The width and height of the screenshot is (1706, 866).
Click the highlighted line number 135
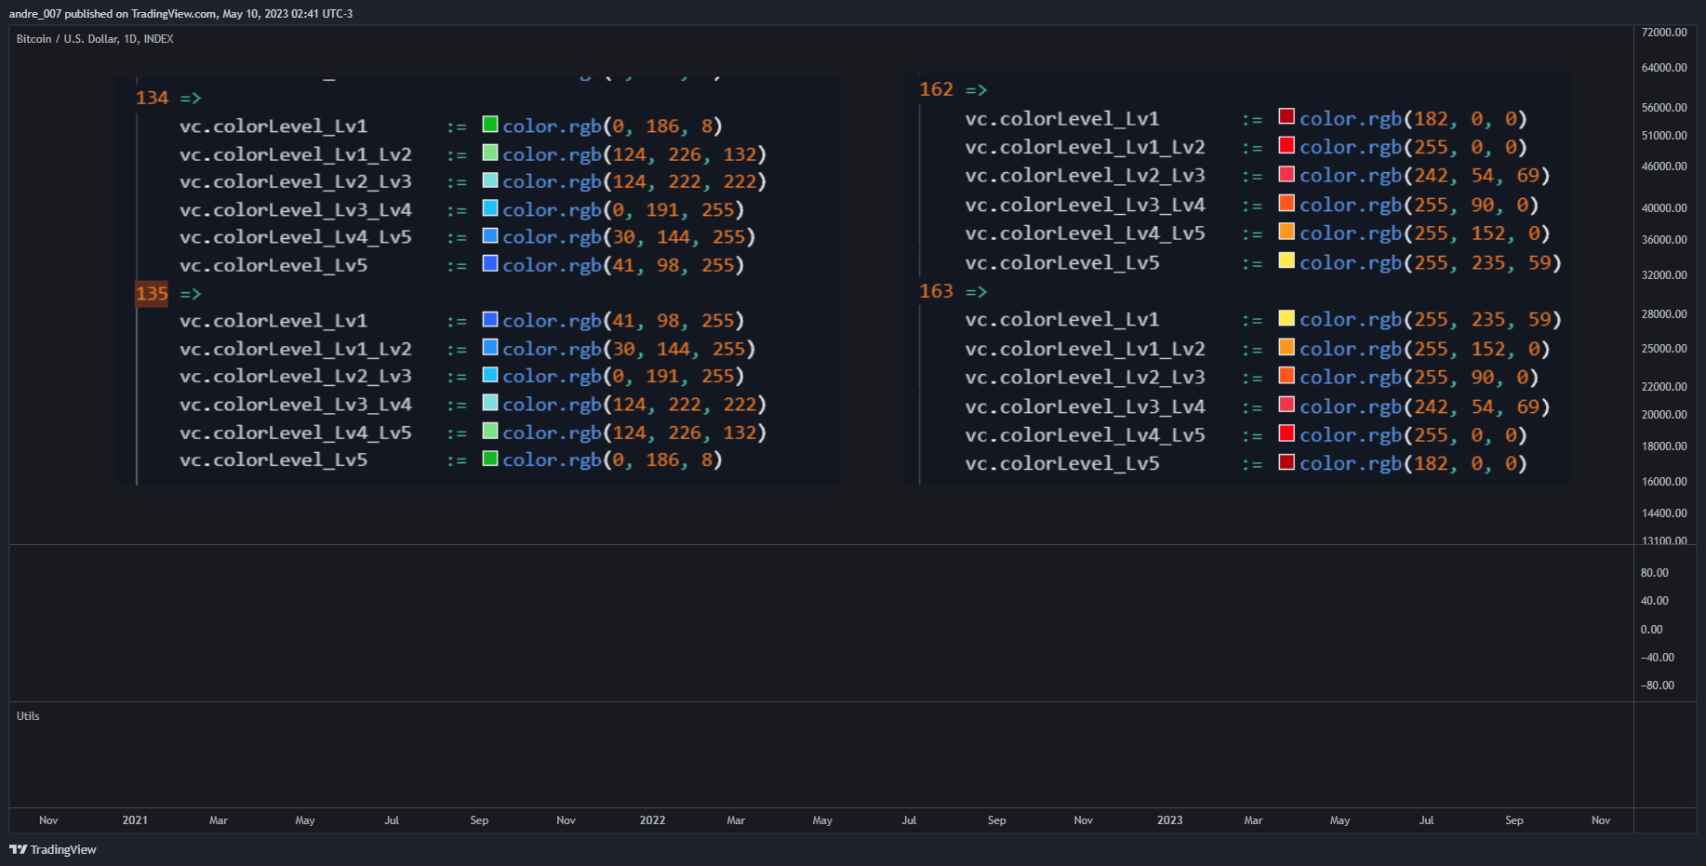pos(152,294)
